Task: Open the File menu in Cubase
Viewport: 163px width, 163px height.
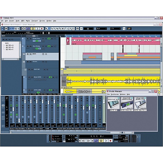Action: click(2, 21)
